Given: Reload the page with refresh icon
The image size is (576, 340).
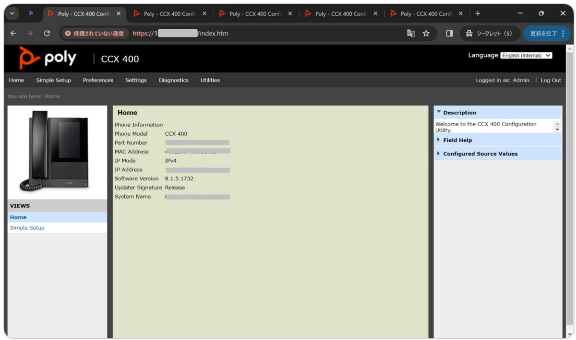Looking at the screenshot, I should [x=47, y=34].
